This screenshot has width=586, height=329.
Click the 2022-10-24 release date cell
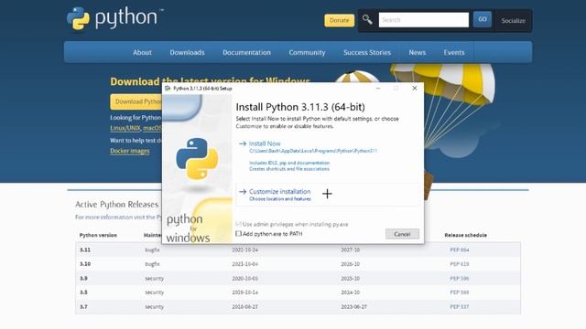(x=244, y=249)
